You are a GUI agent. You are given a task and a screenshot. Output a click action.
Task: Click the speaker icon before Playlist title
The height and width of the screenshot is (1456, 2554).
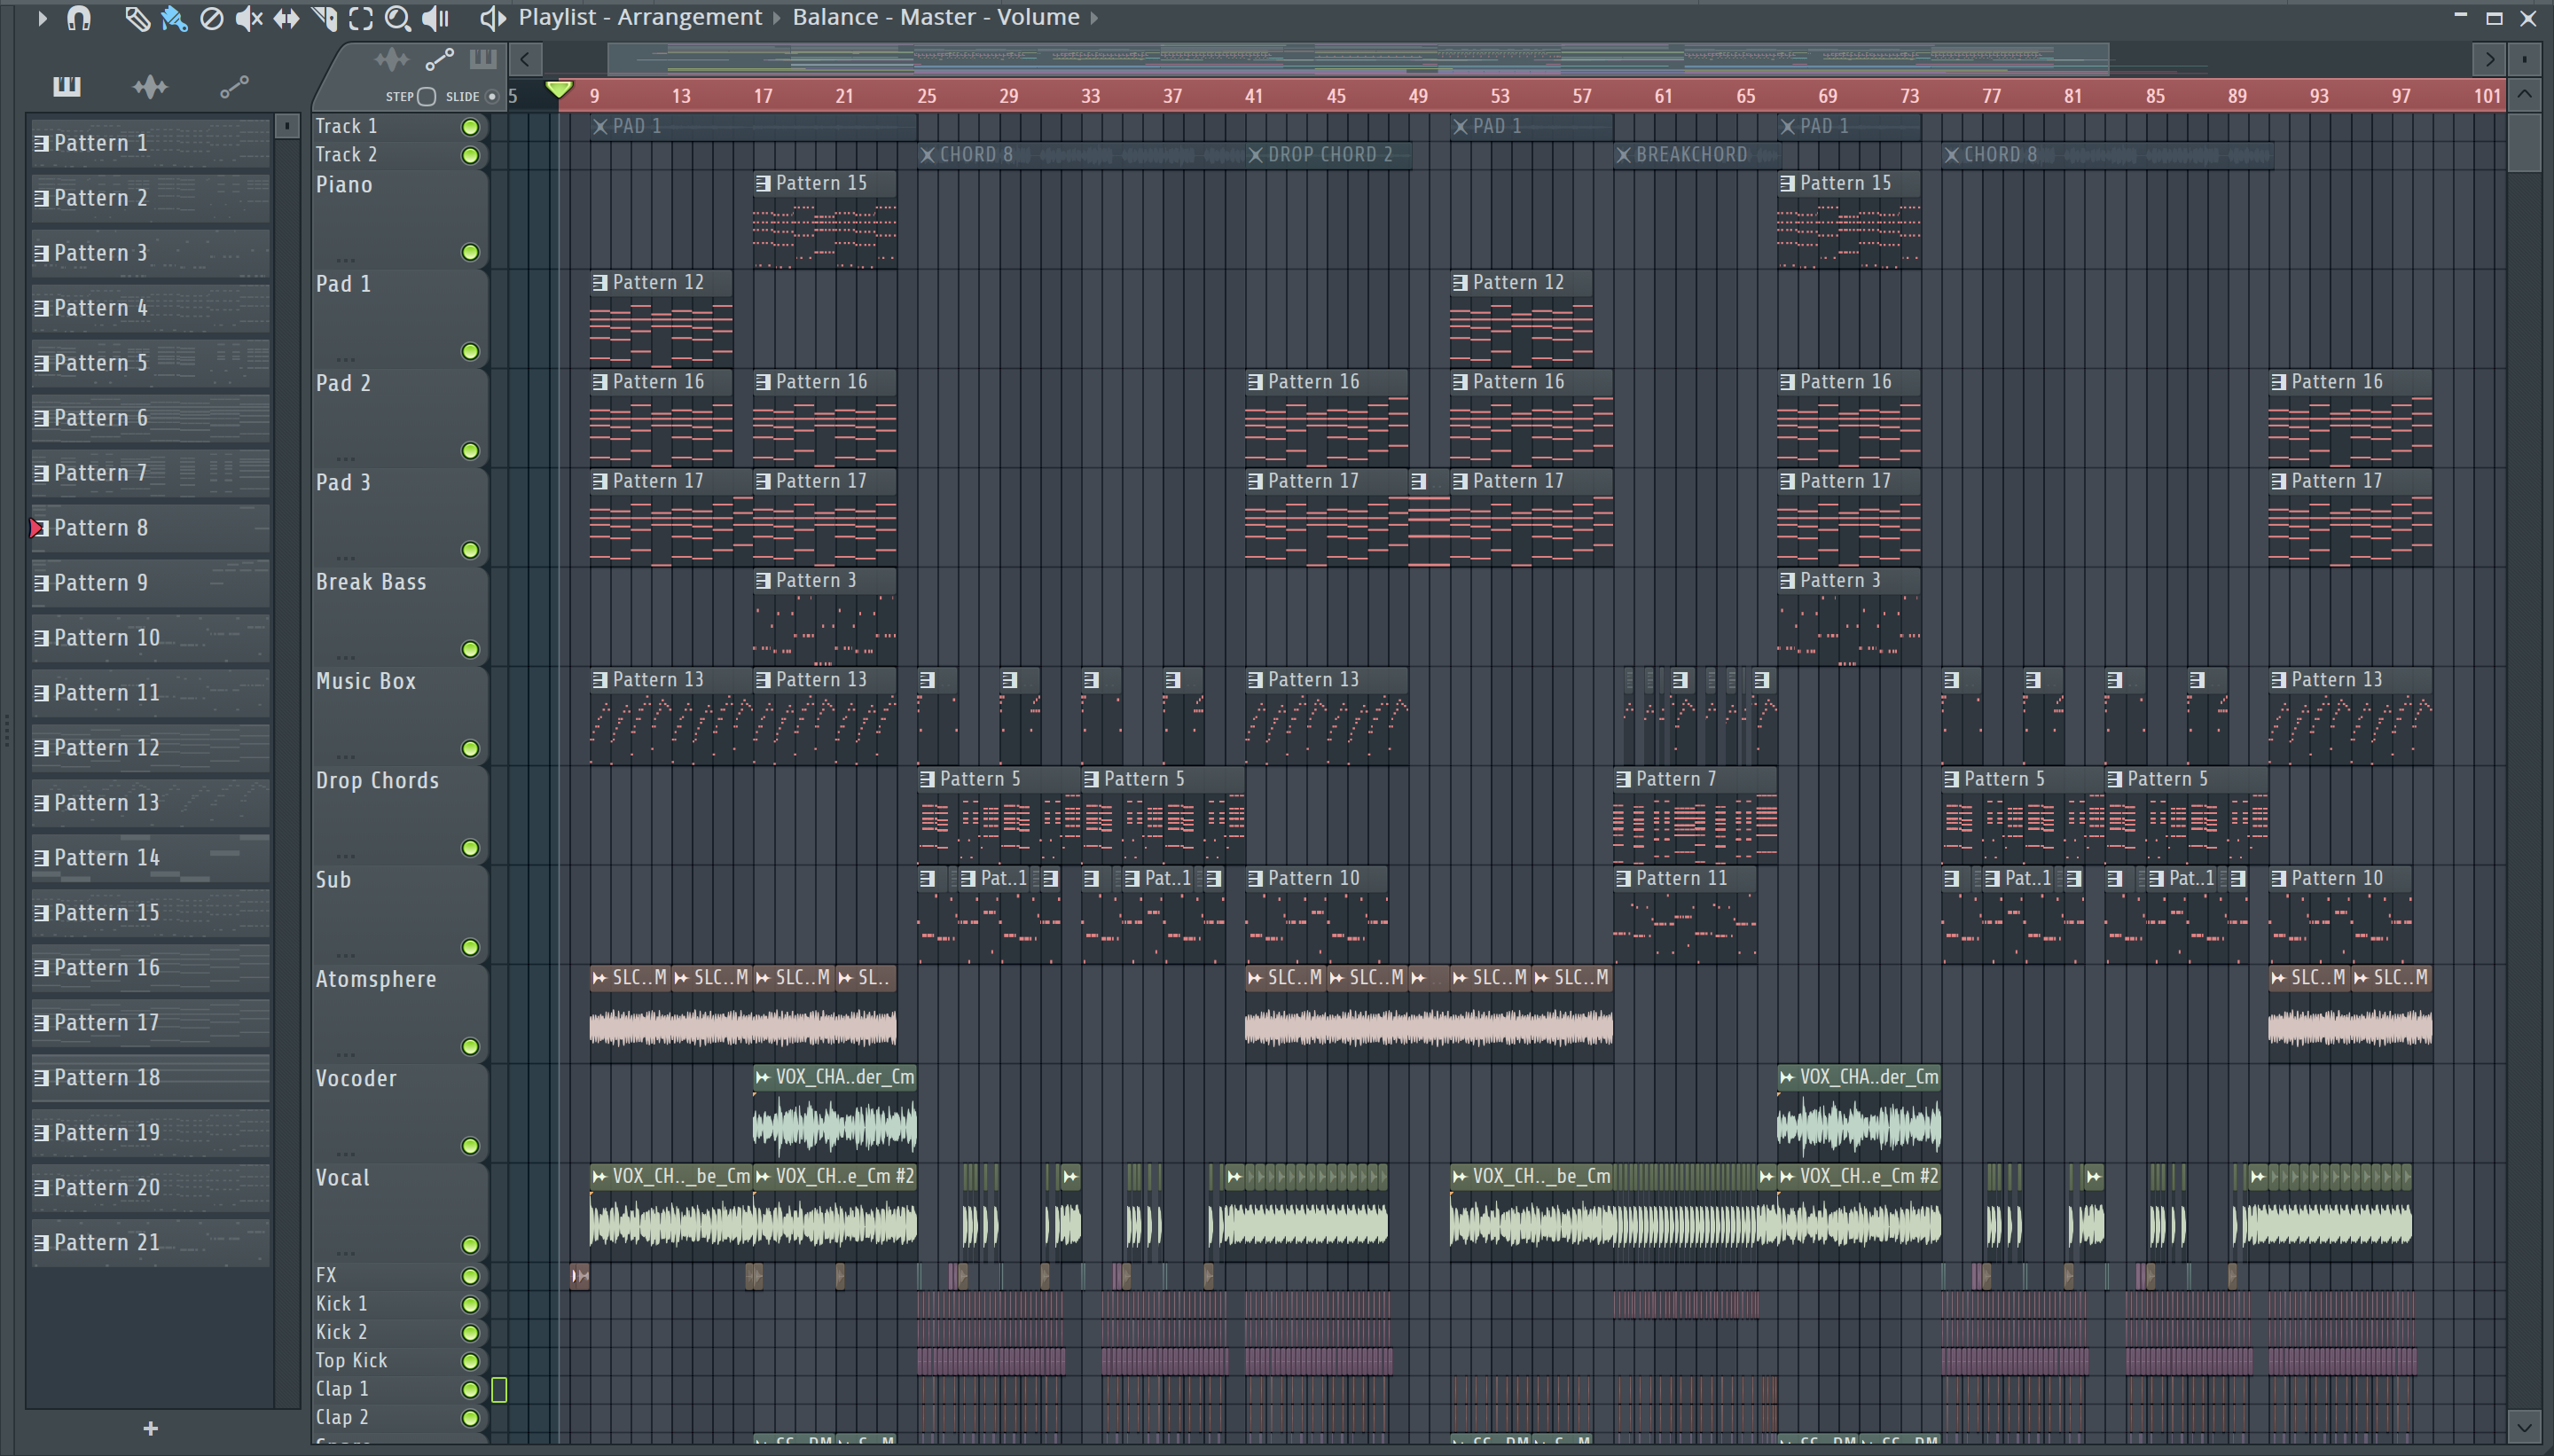[x=492, y=18]
